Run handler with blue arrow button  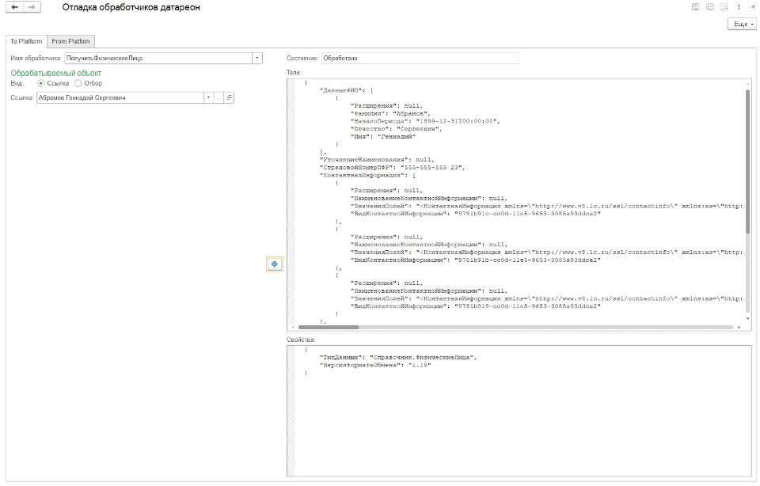point(275,264)
